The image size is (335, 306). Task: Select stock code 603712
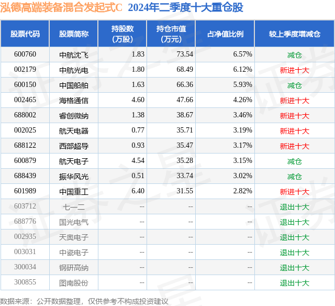point(25,206)
